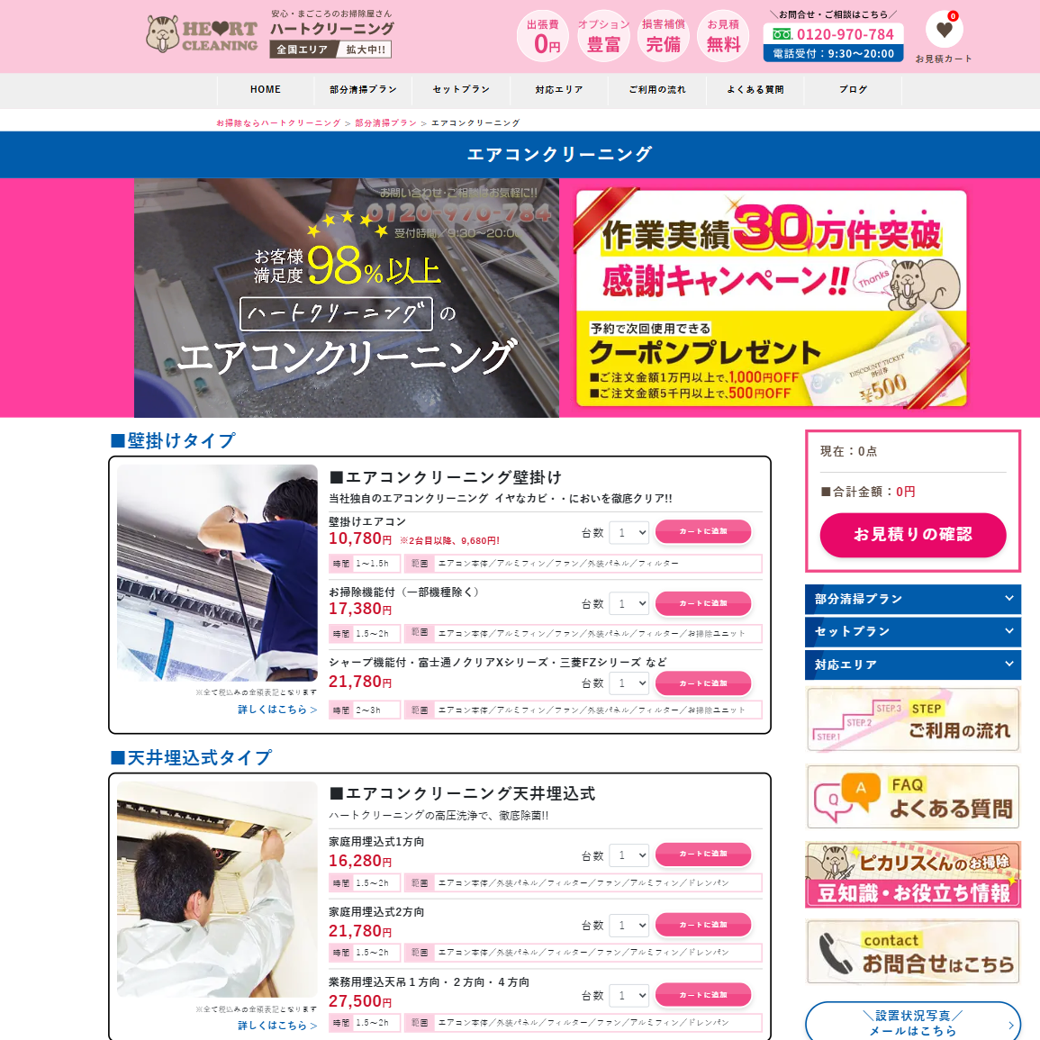Click the Heart Cleaning squirrel logo
This screenshot has height=1040, width=1040.
[x=202, y=35]
